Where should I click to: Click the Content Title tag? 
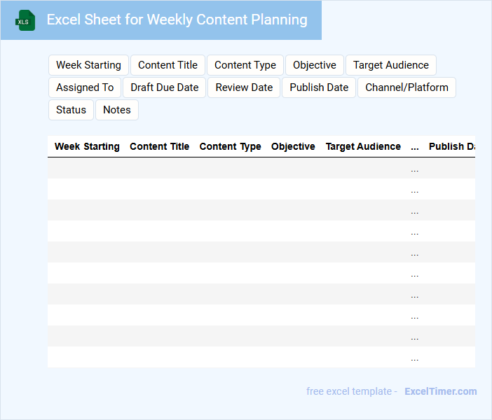point(168,65)
